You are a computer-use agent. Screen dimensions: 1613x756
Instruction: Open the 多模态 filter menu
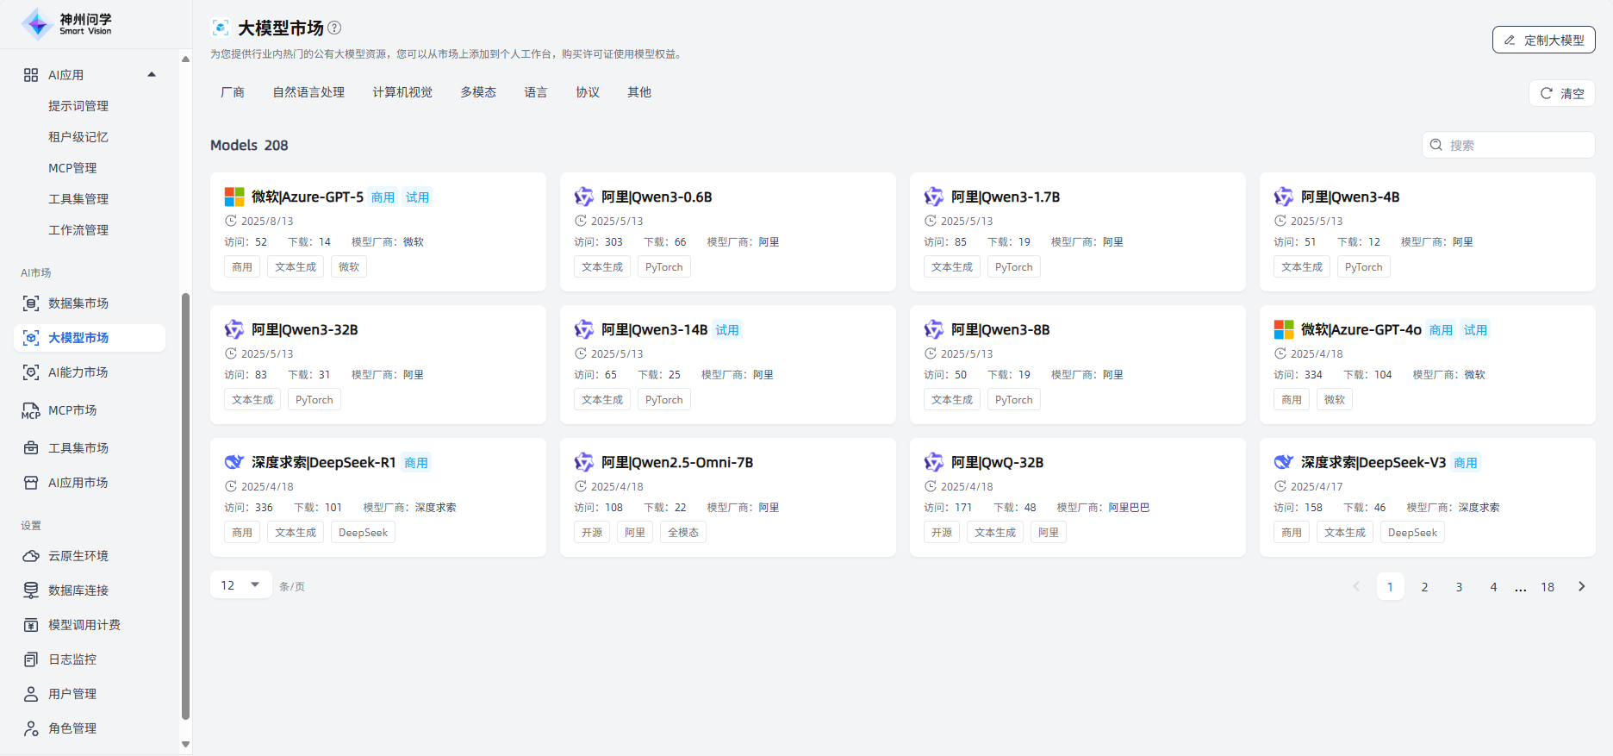478,92
